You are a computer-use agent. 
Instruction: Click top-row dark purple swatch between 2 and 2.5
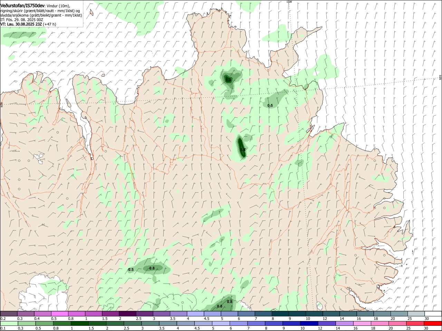(127, 313)
